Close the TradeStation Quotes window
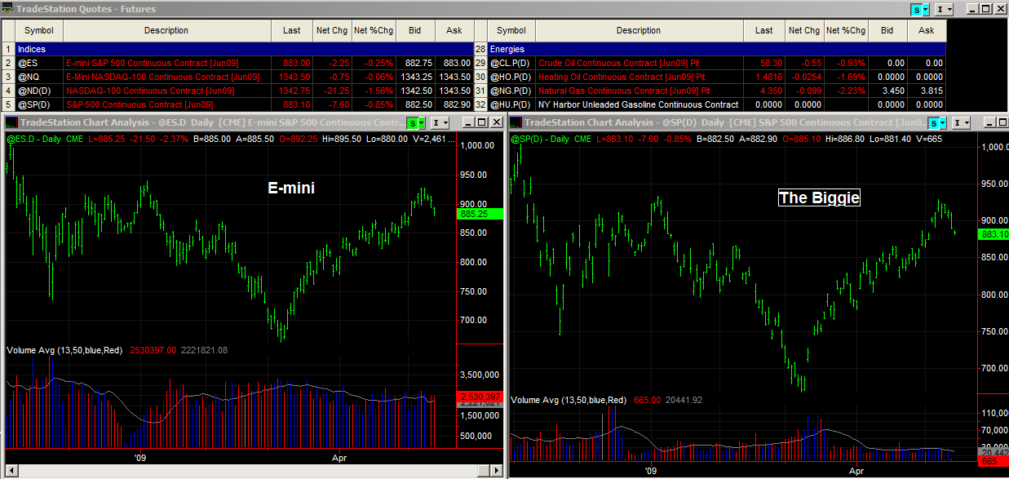The image size is (1009, 479). pyautogui.click(x=1000, y=9)
